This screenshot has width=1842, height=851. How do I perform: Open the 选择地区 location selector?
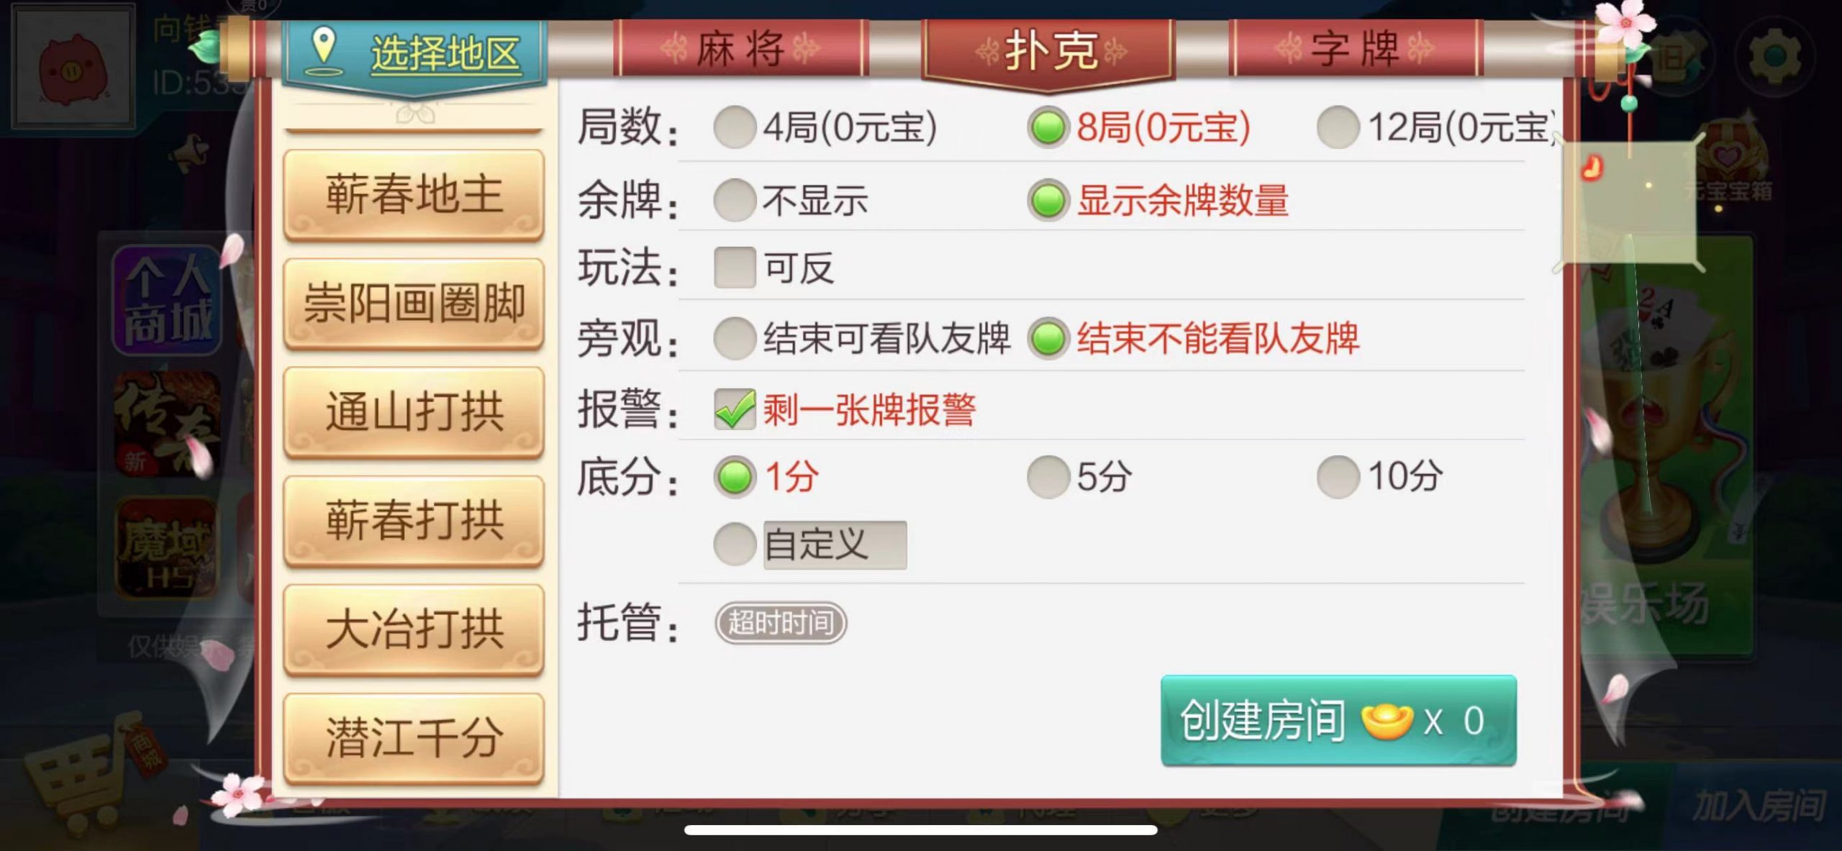coord(414,54)
